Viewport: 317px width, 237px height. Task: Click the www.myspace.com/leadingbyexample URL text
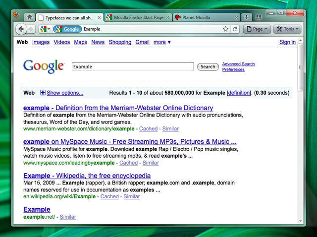[69, 163]
